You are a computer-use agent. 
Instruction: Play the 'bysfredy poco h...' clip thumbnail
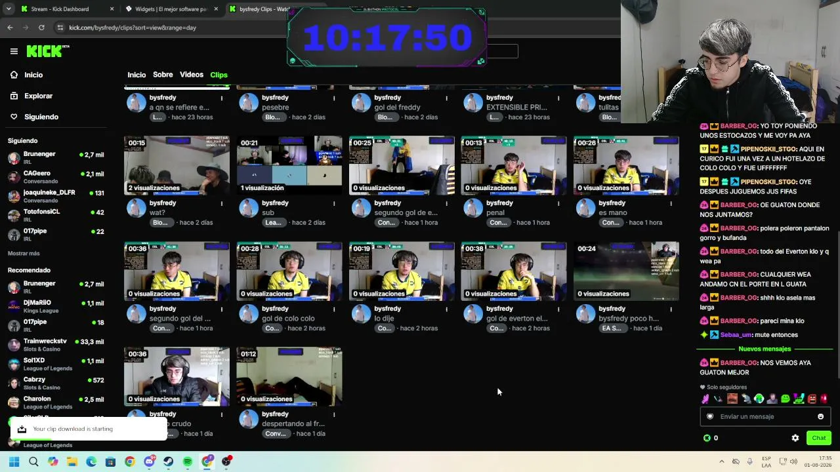tap(626, 271)
